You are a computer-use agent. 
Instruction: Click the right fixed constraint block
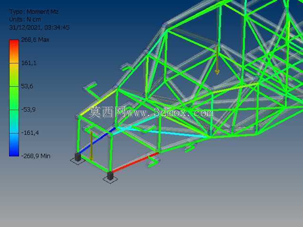click(x=110, y=176)
